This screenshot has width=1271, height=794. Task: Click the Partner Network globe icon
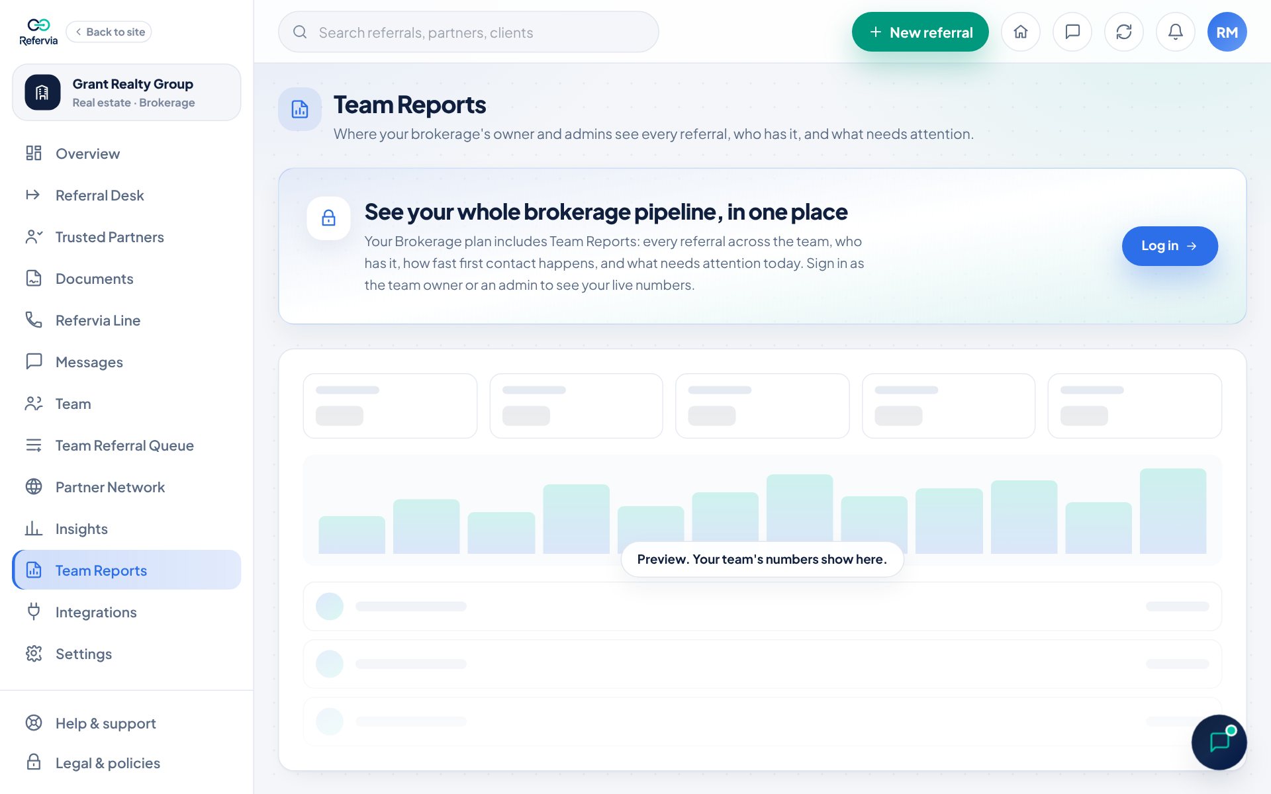pos(34,487)
